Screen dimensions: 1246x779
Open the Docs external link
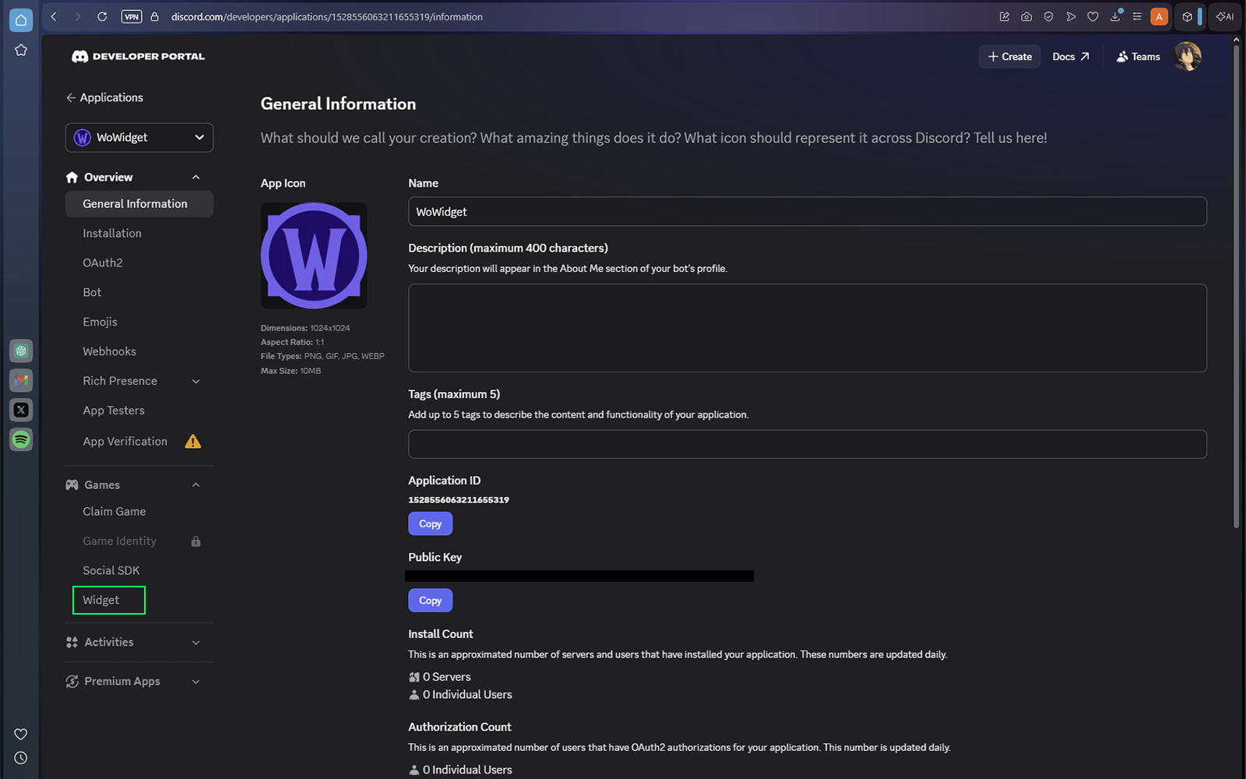[1071, 56]
